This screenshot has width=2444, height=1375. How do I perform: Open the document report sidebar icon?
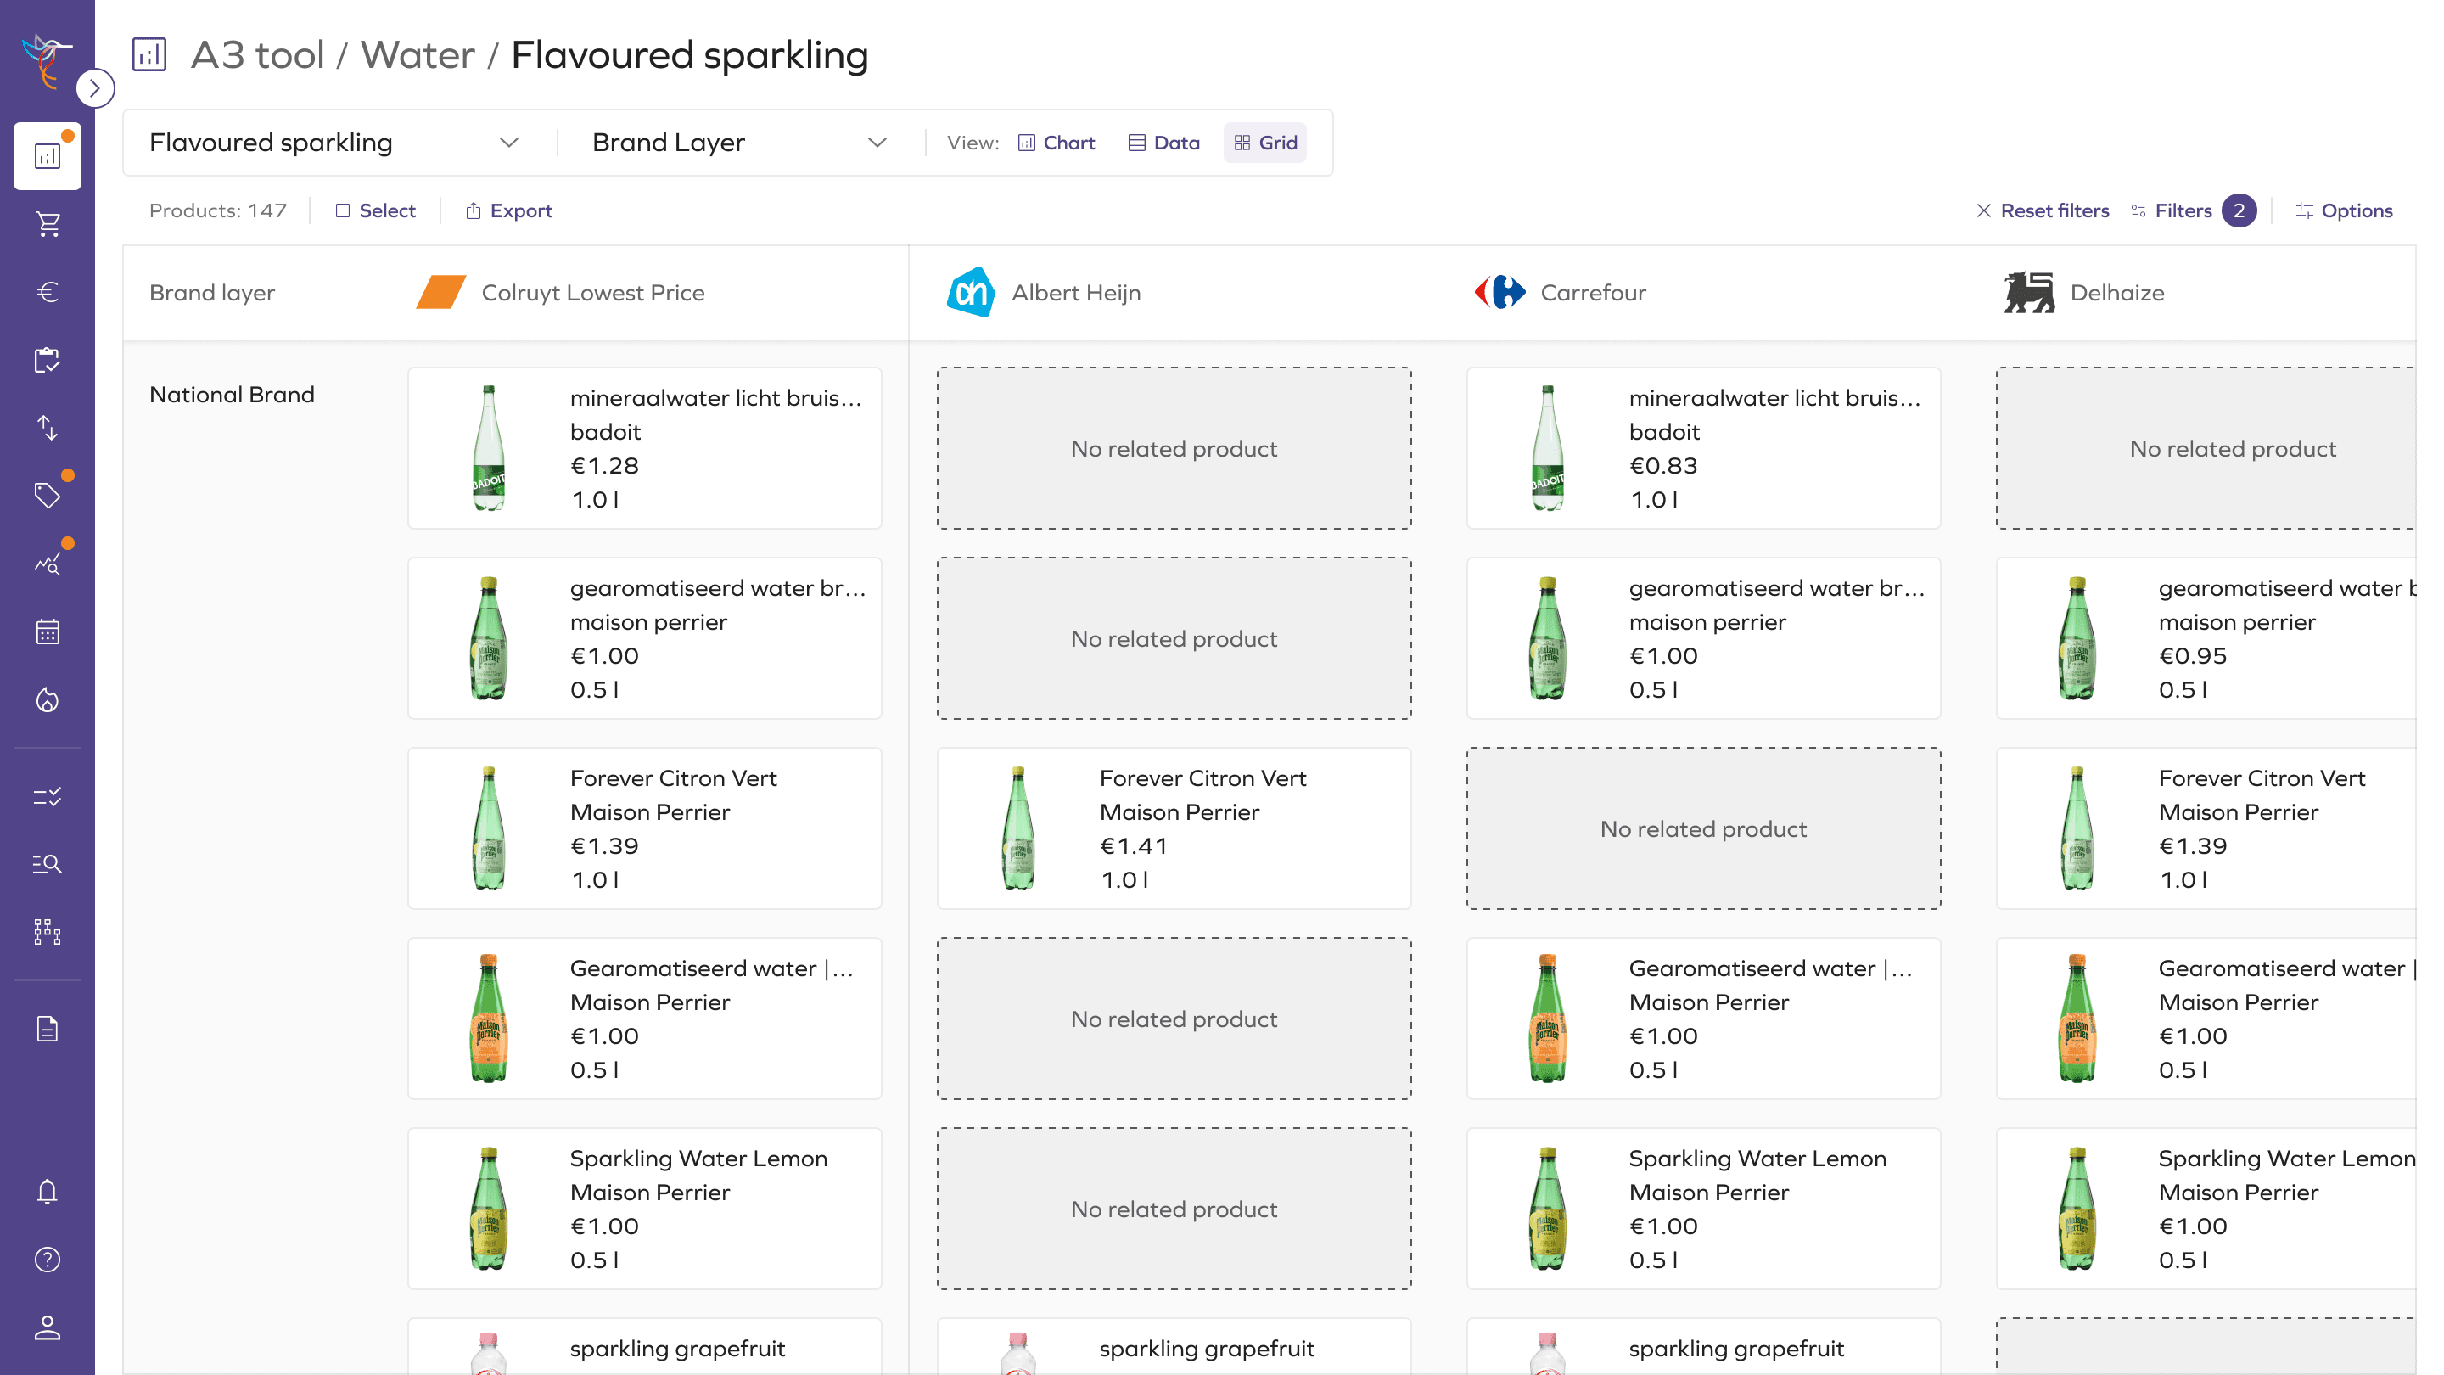pos(48,1029)
